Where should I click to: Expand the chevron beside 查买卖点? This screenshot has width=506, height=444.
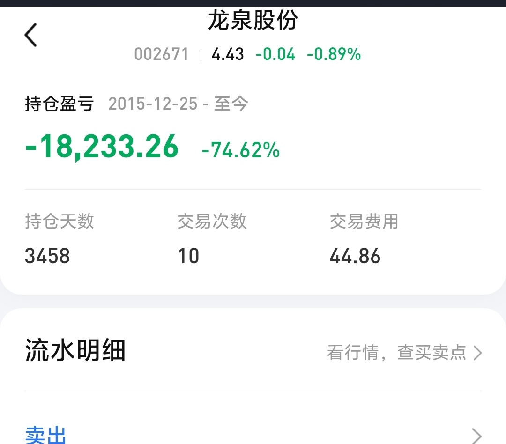click(477, 353)
